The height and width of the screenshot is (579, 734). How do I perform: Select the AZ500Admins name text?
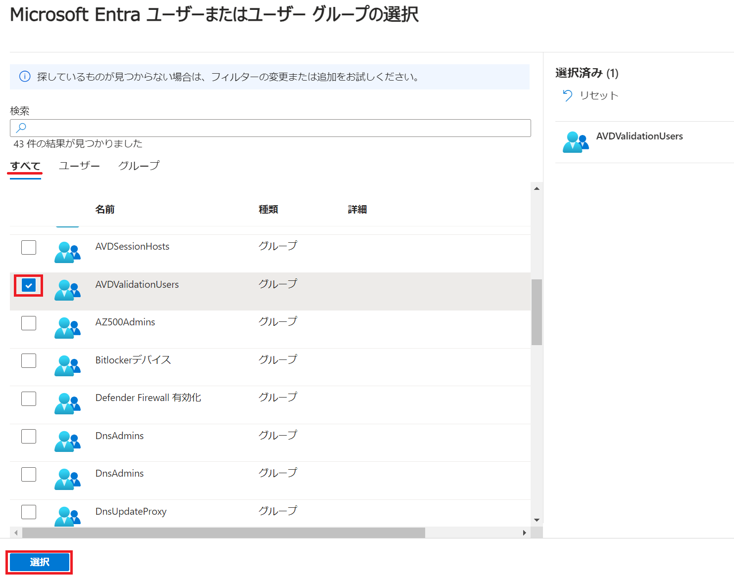(125, 322)
